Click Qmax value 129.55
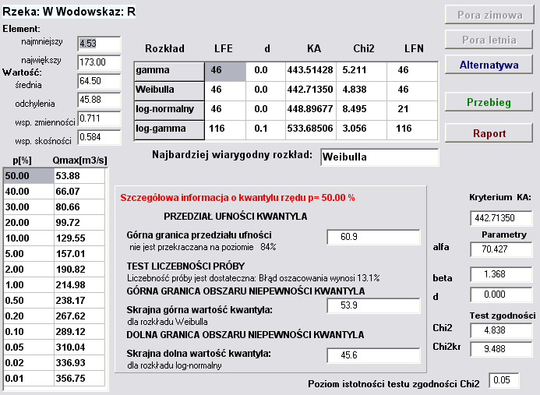Screen dimensions: 540x395 [x=79, y=238]
